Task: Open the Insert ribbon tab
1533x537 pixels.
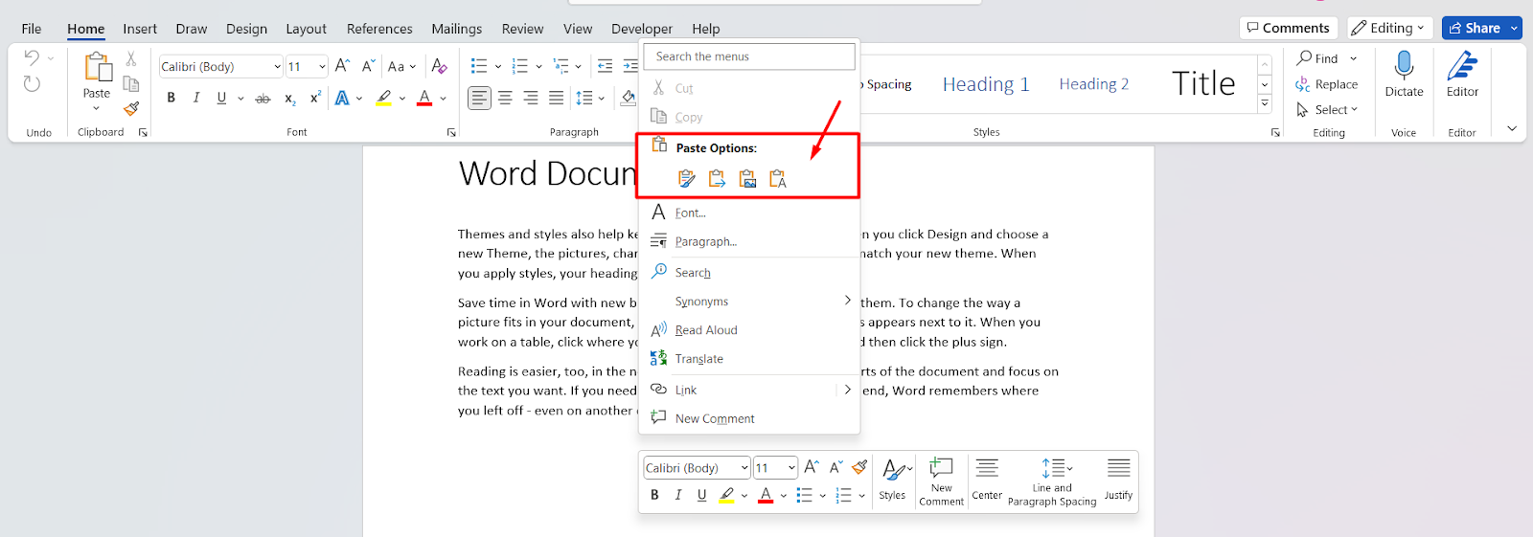Action: pyautogui.click(x=140, y=29)
